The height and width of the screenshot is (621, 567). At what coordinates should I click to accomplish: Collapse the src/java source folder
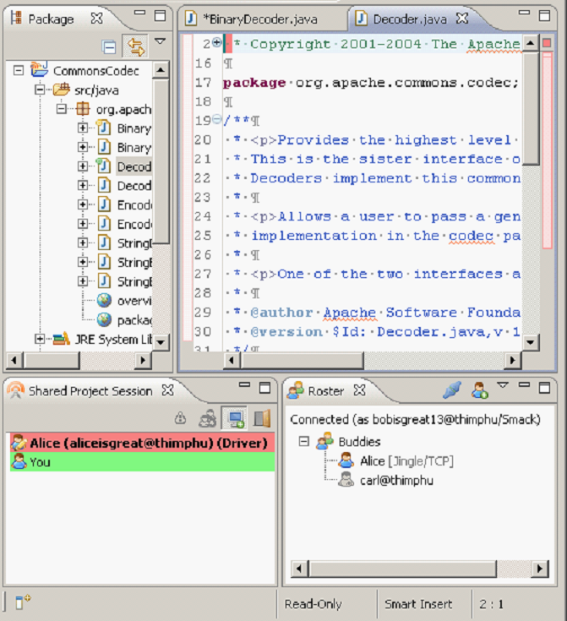click(x=40, y=90)
